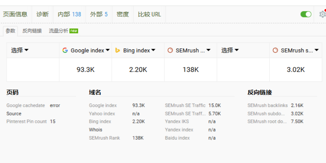
Task: Click the Yahoo index label
Action: (x=102, y=114)
